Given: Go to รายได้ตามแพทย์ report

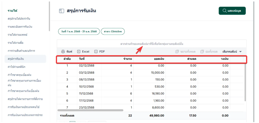Looking at the screenshot, I should [18, 35].
